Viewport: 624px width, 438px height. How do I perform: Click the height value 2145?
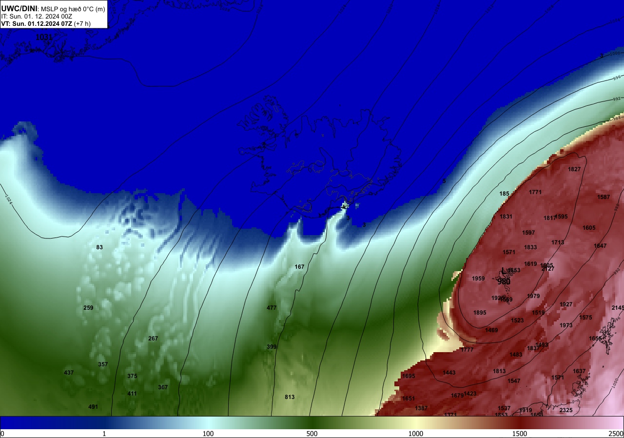(x=618, y=308)
